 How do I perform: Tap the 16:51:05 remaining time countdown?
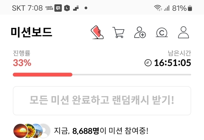(x=172, y=63)
